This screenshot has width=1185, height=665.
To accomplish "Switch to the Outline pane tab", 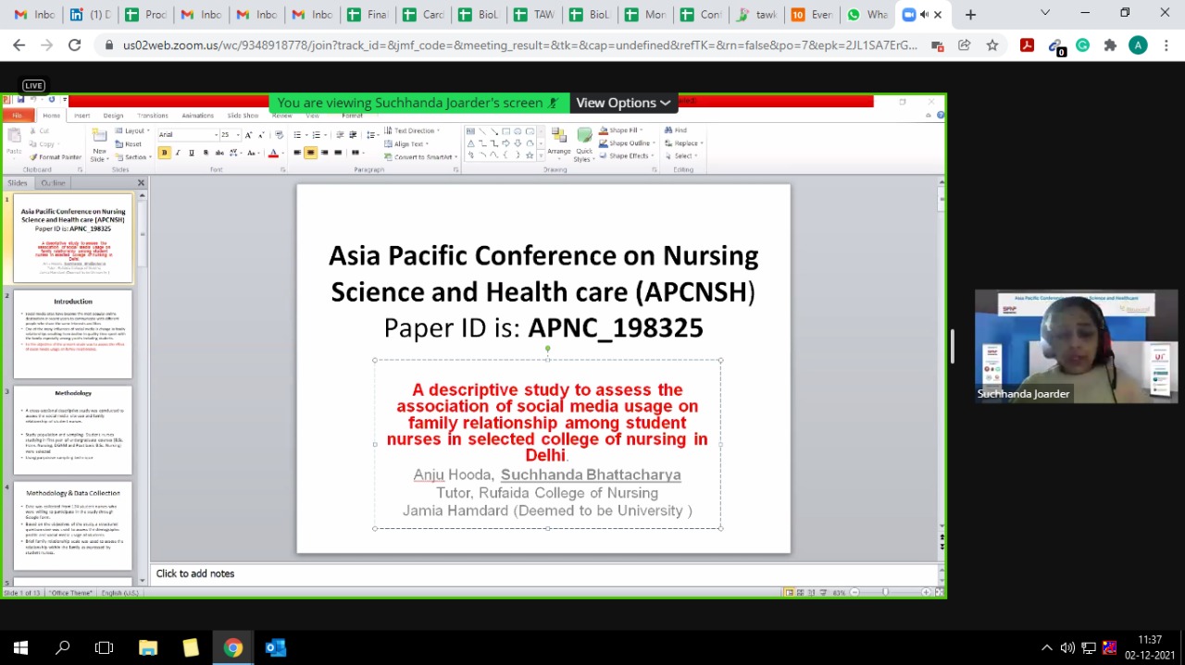I will tap(53, 183).
